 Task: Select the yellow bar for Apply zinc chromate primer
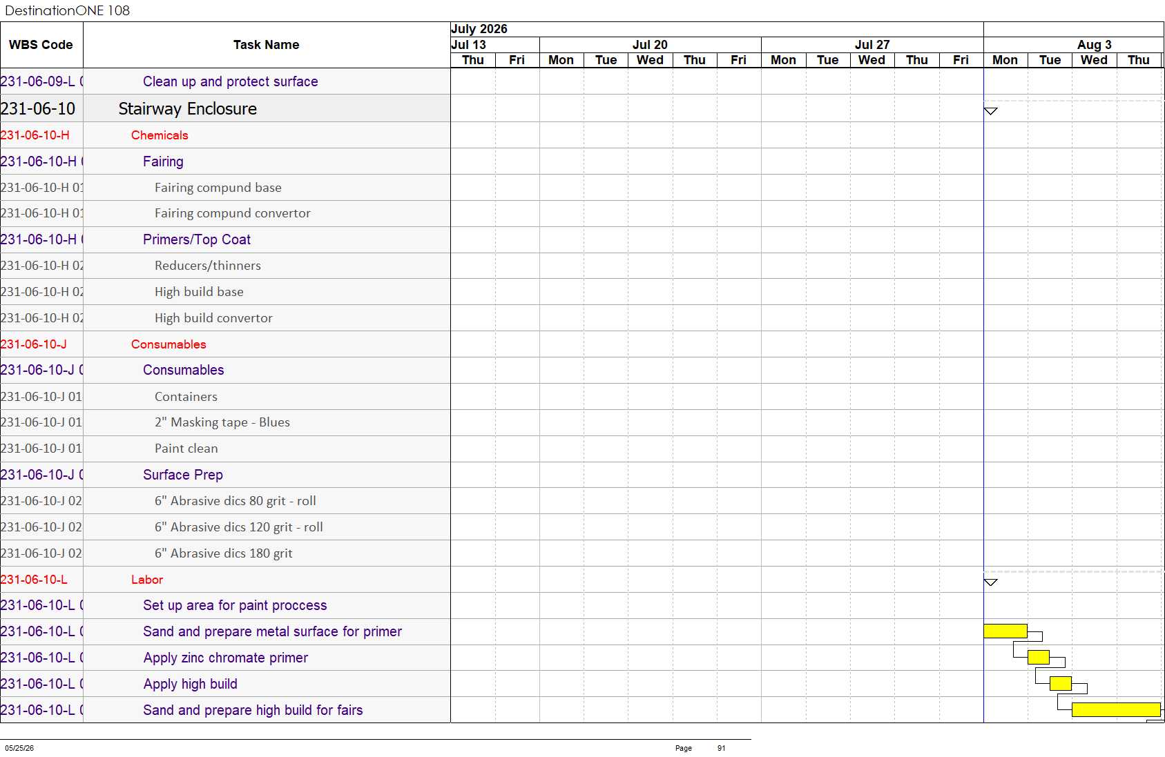(x=1039, y=657)
